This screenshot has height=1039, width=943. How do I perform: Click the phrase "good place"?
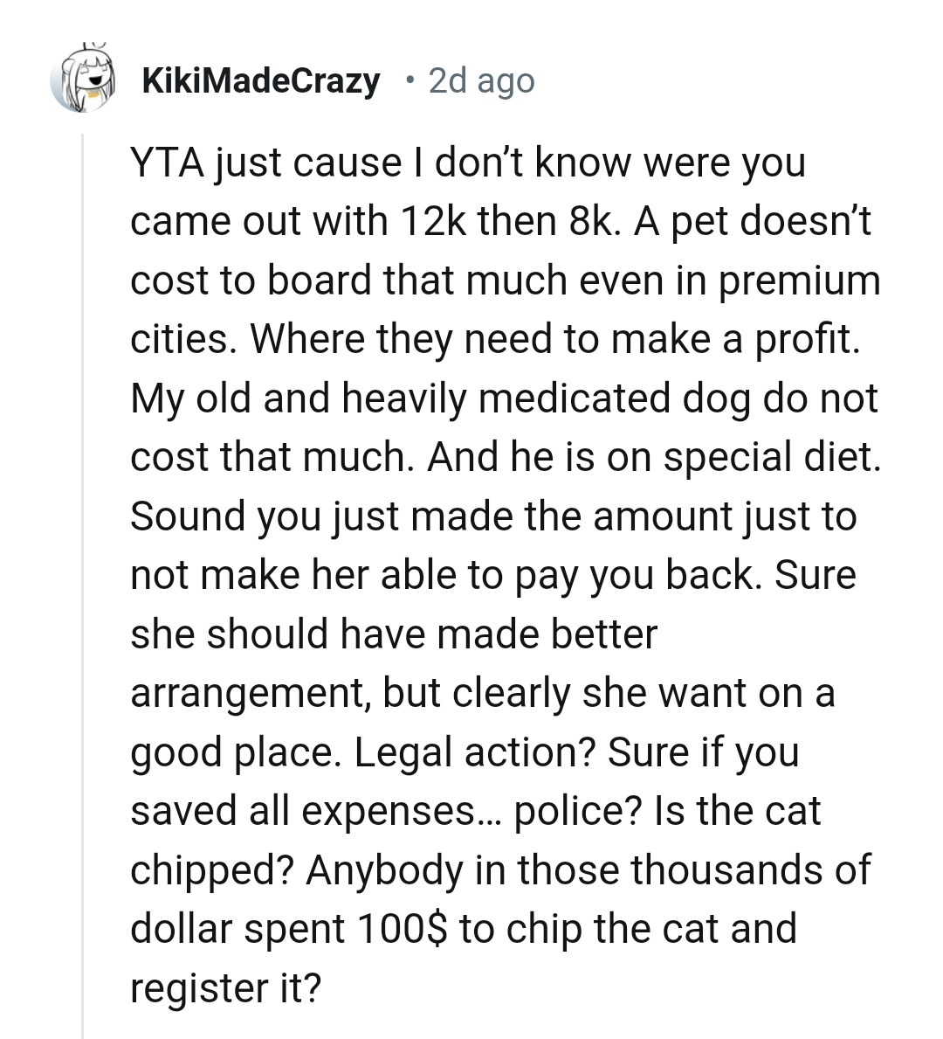[233, 752]
